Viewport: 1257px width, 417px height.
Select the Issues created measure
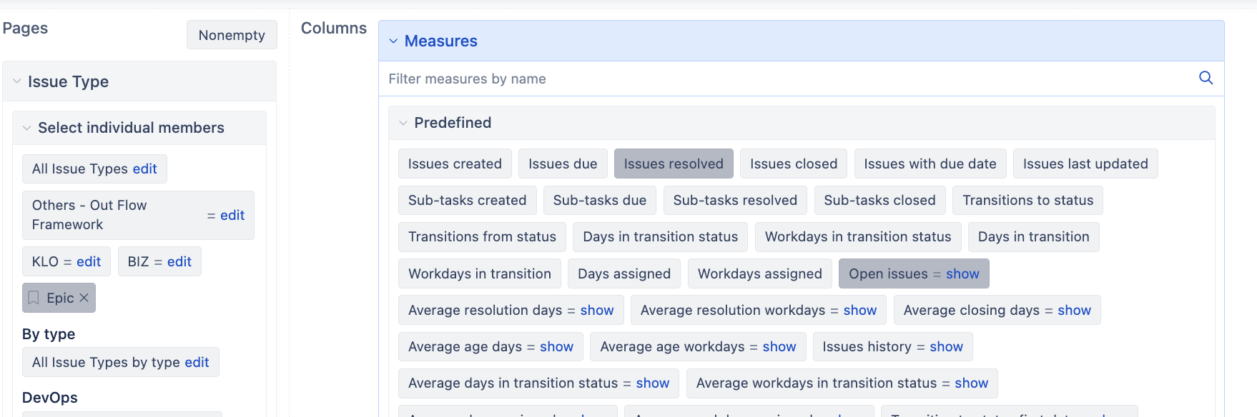455,164
